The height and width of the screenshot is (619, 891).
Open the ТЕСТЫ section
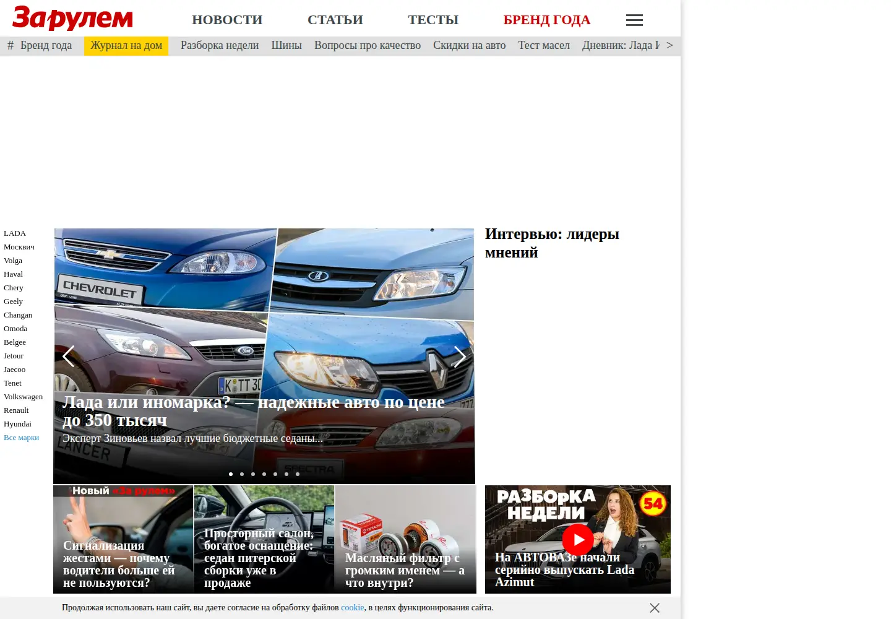click(x=433, y=20)
